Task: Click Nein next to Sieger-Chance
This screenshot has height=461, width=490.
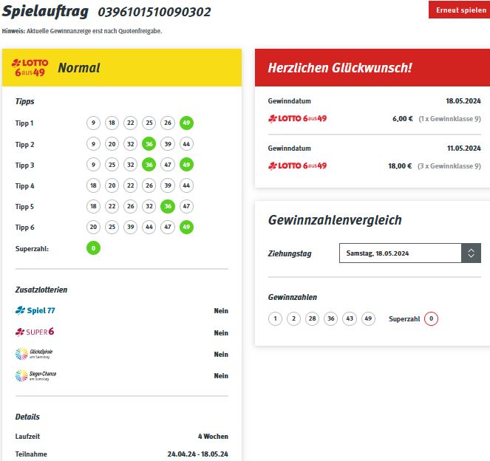Action: (x=221, y=376)
